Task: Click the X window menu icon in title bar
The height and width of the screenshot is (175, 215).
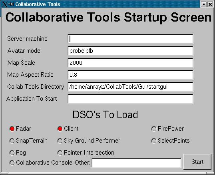Action: click(x=4, y=4)
